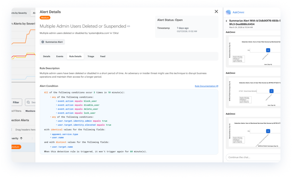Open the Feed tab
Screen dimensions: 292x178
tap(103, 56)
